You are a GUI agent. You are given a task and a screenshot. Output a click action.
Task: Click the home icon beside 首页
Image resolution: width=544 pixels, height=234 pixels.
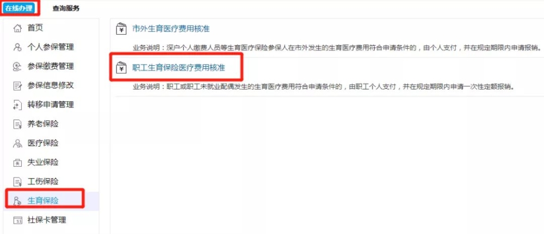click(x=17, y=28)
